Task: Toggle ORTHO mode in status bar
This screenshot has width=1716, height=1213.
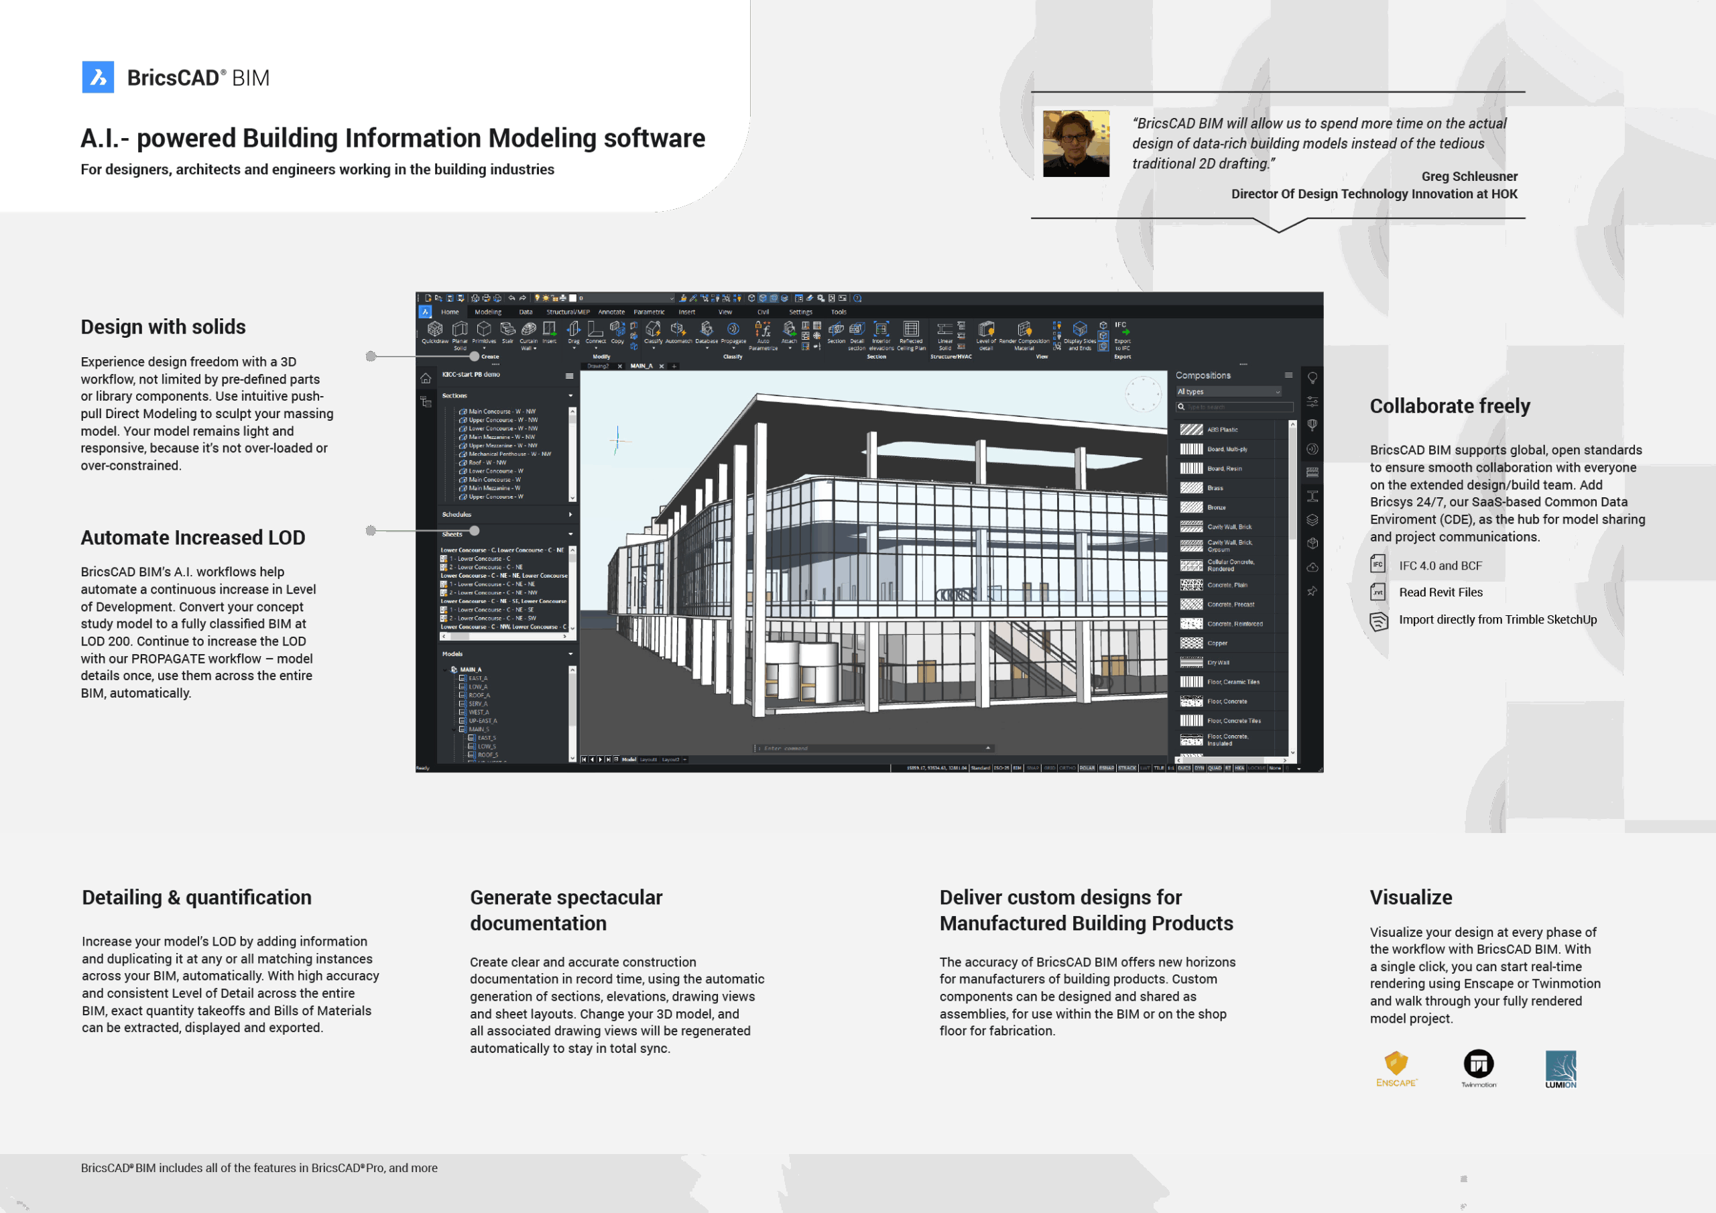Action: [x=1067, y=767]
